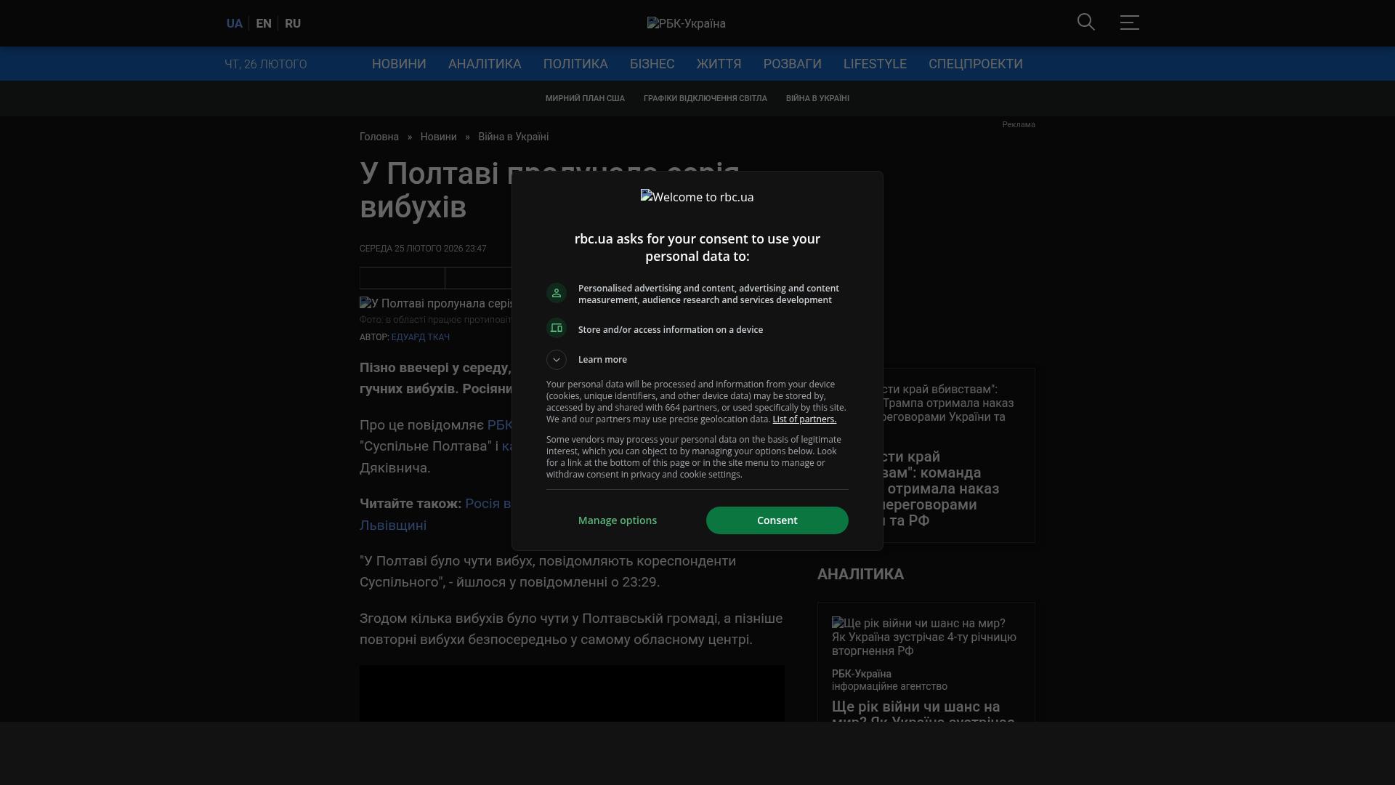This screenshot has width=1395, height=785.
Task: Click Manage options button
Action: 618,520
